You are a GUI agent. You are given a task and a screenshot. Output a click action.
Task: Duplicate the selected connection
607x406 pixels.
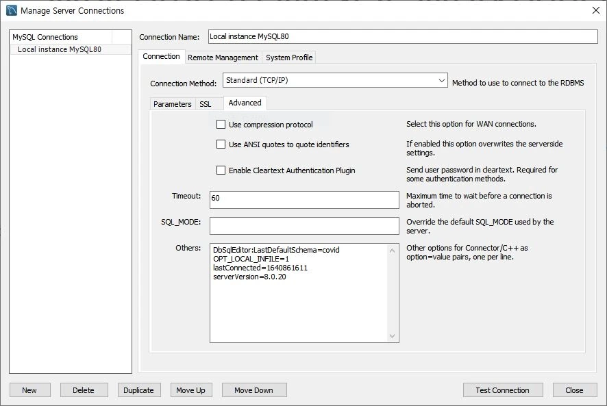click(138, 390)
